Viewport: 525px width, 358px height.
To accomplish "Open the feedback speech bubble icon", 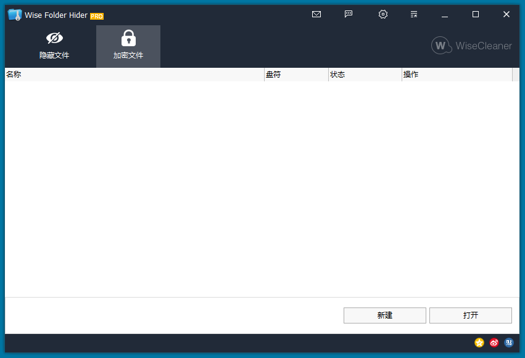I will click(349, 14).
